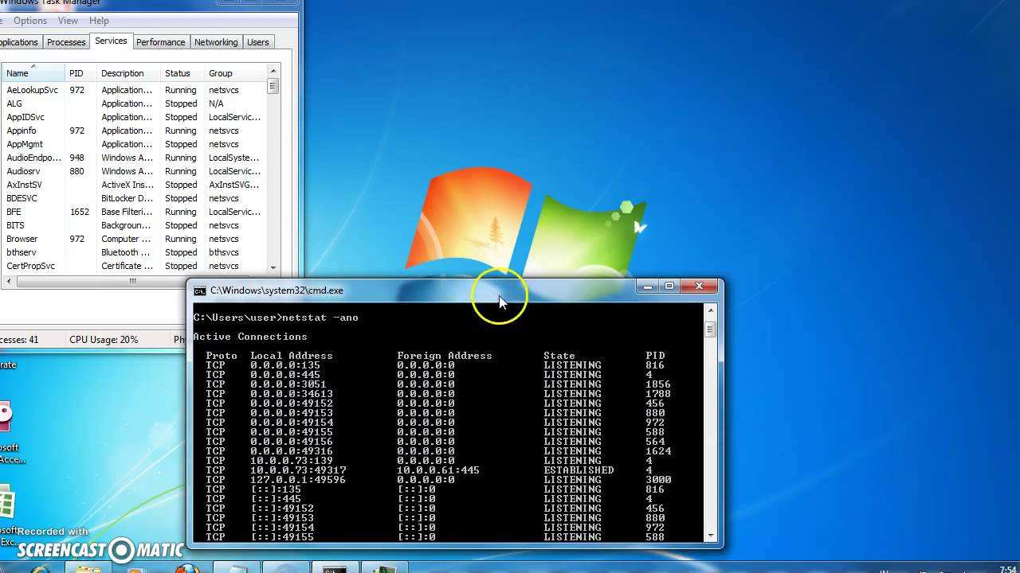The width and height of the screenshot is (1020, 573).
Task: Click the 'bthsvcs' group cell
Action: point(224,252)
